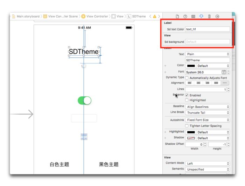
Task: Click the Font size stepper
Action: [x=229, y=72]
